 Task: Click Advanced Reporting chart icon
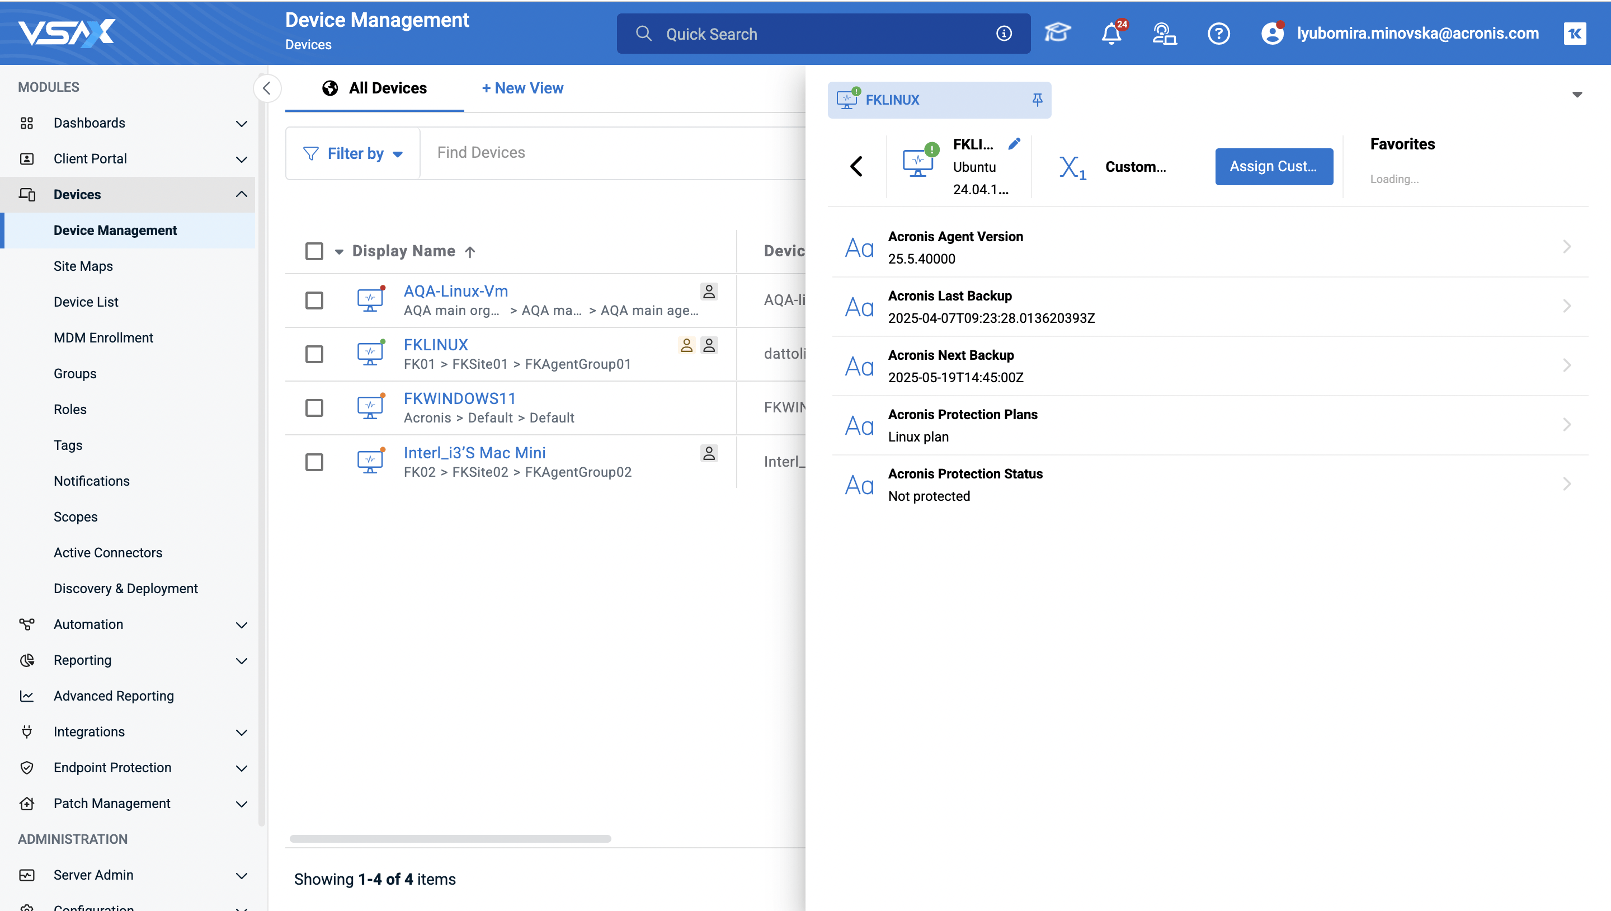click(x=27, y=696)
